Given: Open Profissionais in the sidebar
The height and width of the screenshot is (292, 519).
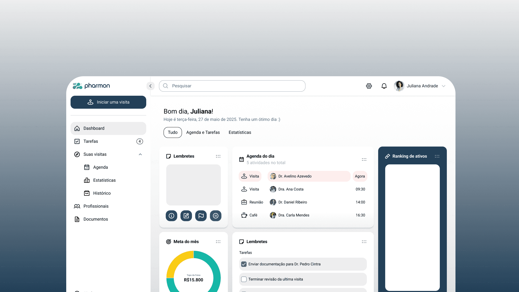Looking at the screenshot, I should tap(96, 206).
